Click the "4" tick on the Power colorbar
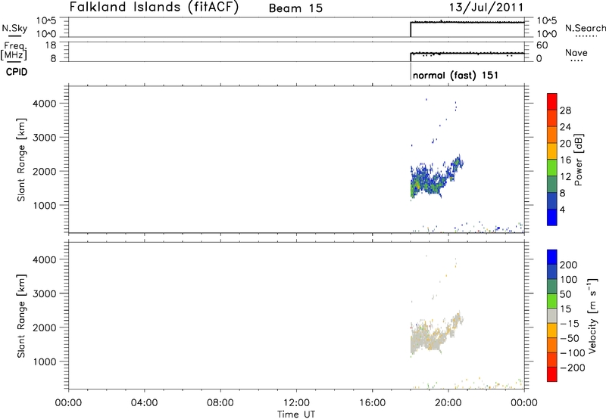This screenshot has width=606, height=419. tap(562, 210)
